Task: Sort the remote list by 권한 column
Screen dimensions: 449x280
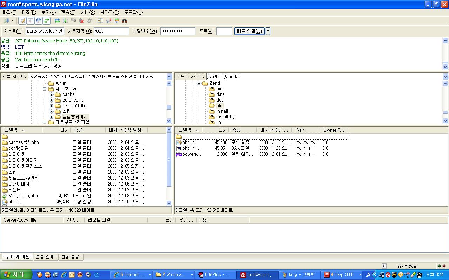Action: [306, 130]
